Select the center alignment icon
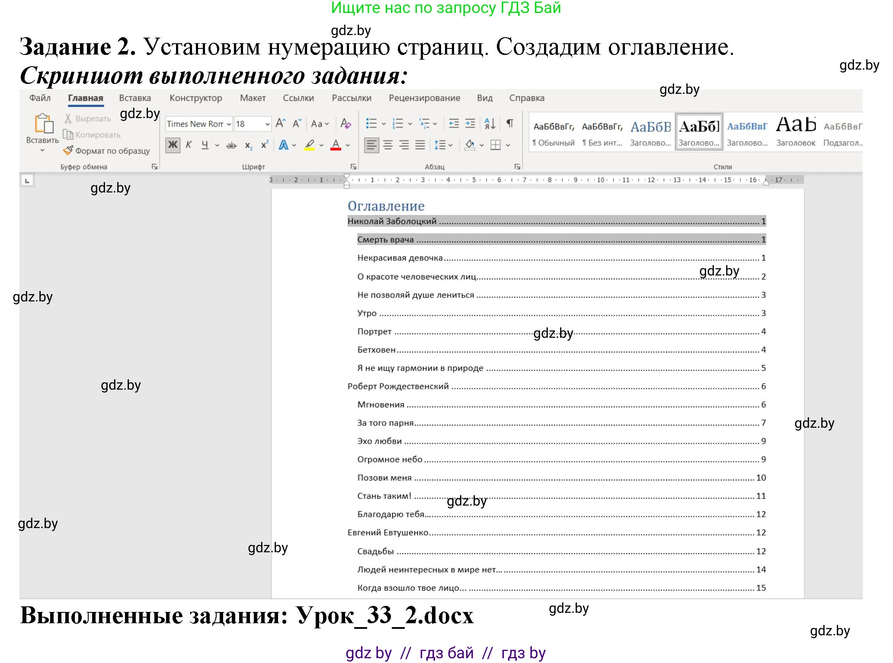This screenshot has height=663, width=893. (x=388, y=145)
